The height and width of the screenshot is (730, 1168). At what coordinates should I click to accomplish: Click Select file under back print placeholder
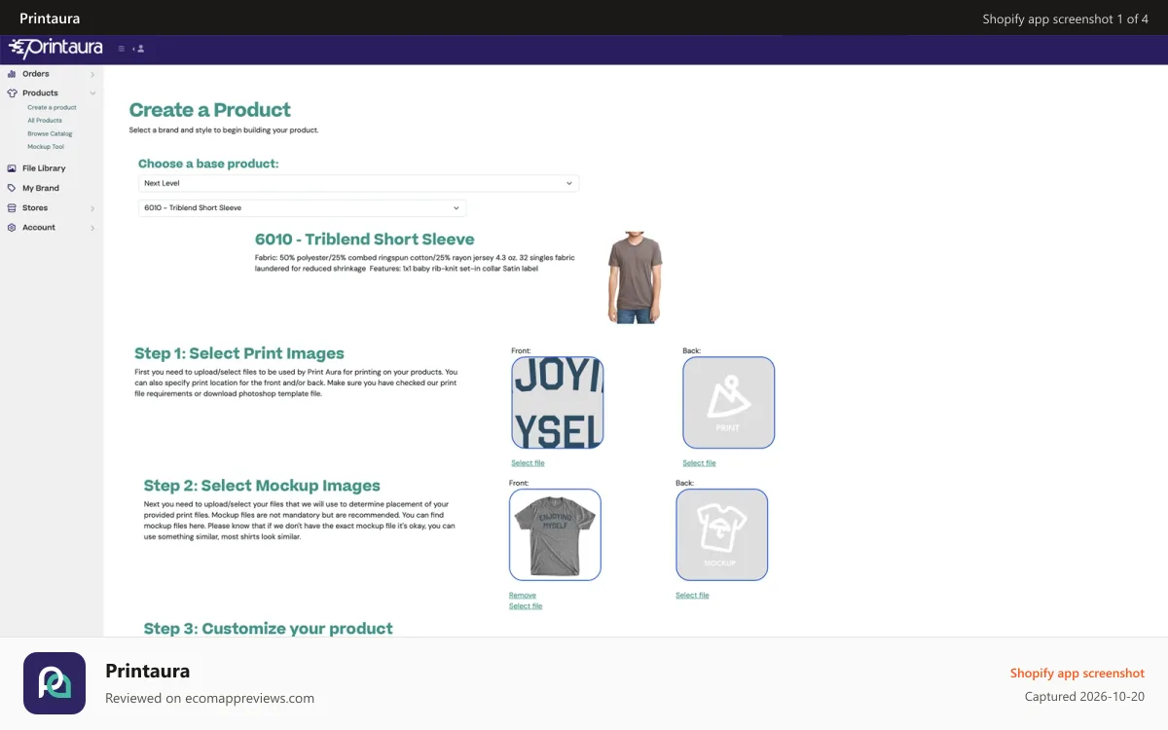coord(699,463)
